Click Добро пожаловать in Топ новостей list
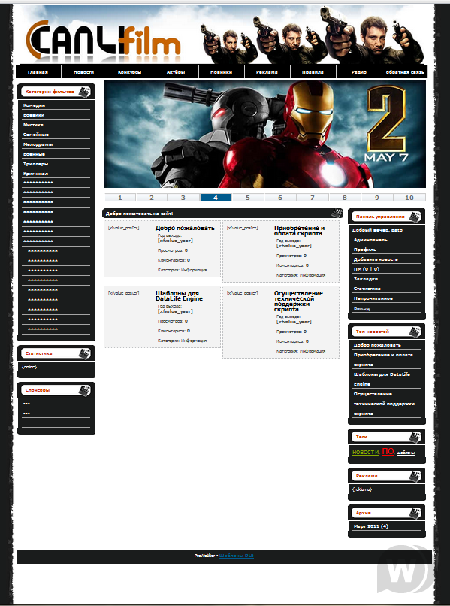Viewport: 450px width, 606px height. click(x=377, y=345)
